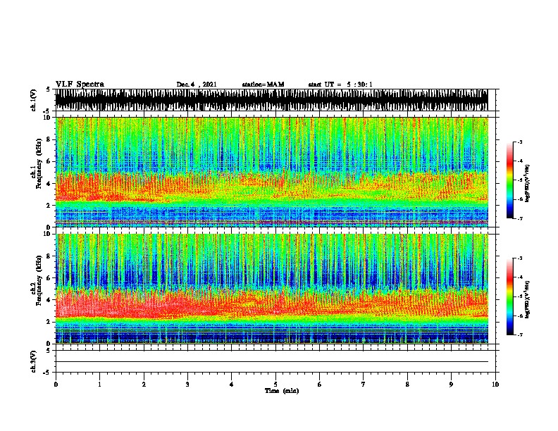Click the "start UT = 5:30:1" header text
This screenshot has width=558, height=431.
(x=340, y=85)
